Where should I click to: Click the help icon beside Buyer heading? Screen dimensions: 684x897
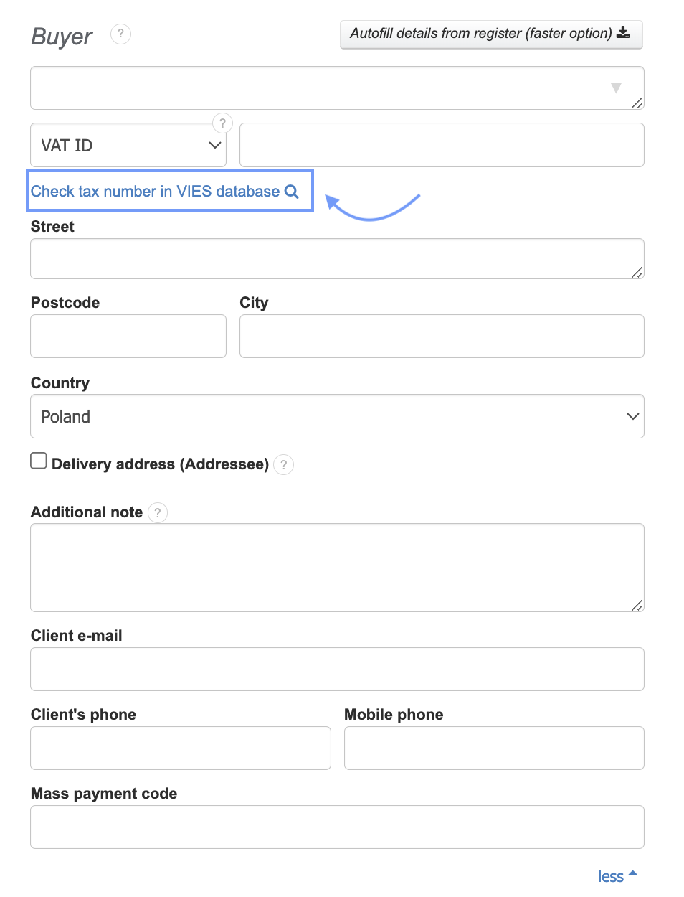click(120, 34)
